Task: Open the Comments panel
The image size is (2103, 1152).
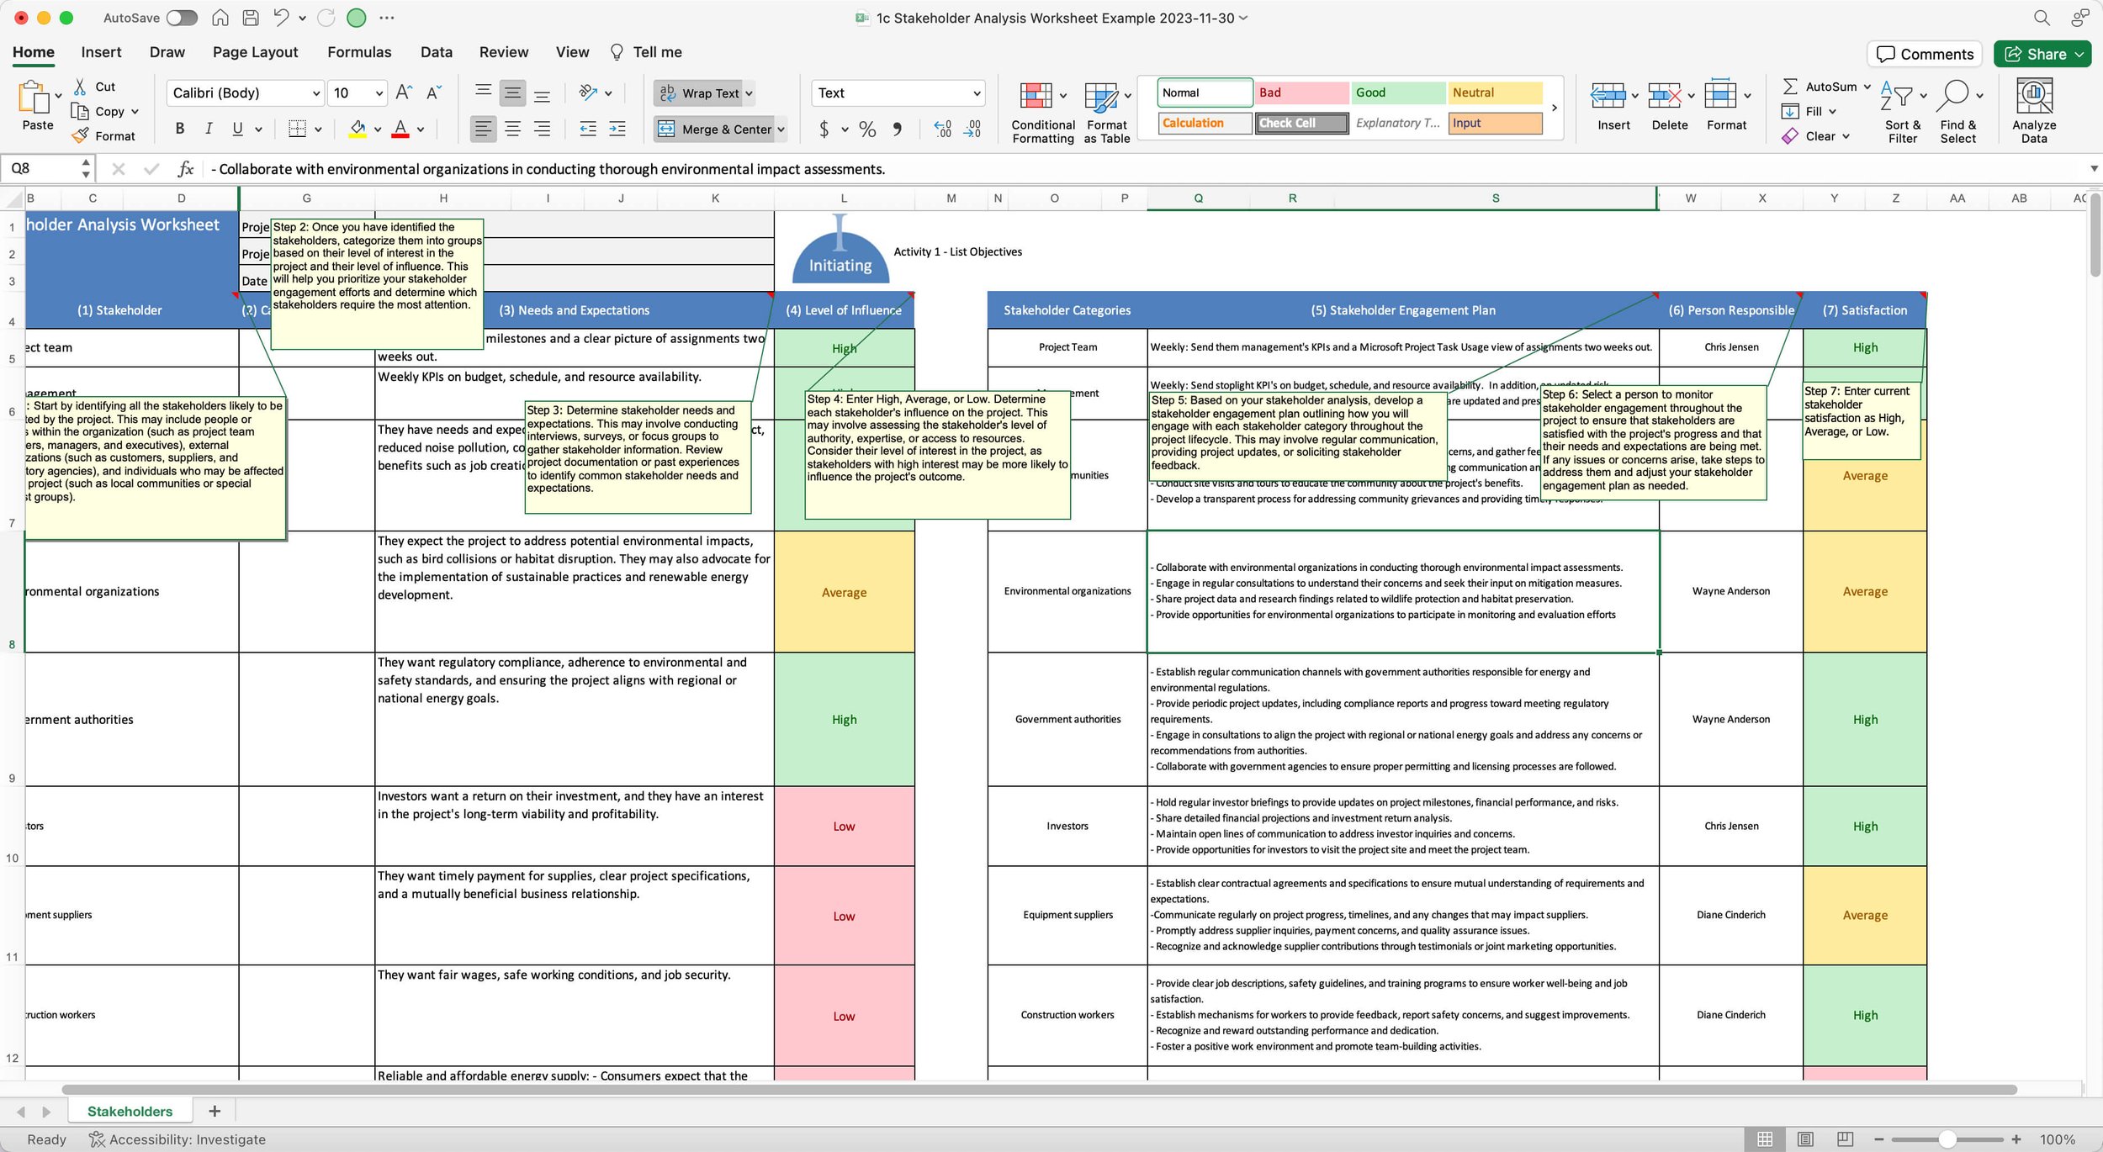Action: (x=1925, y=53)
